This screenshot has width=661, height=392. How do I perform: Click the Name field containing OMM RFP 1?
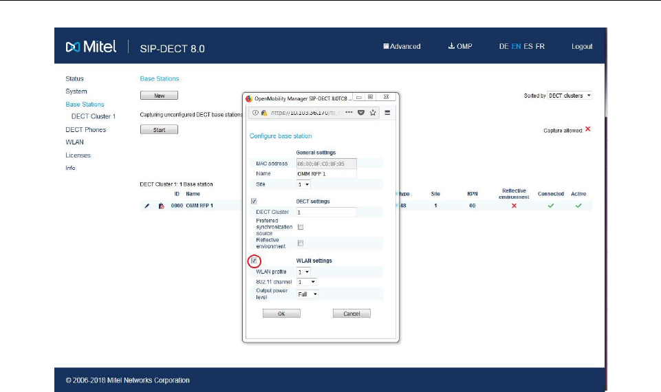tap(327, 174)
